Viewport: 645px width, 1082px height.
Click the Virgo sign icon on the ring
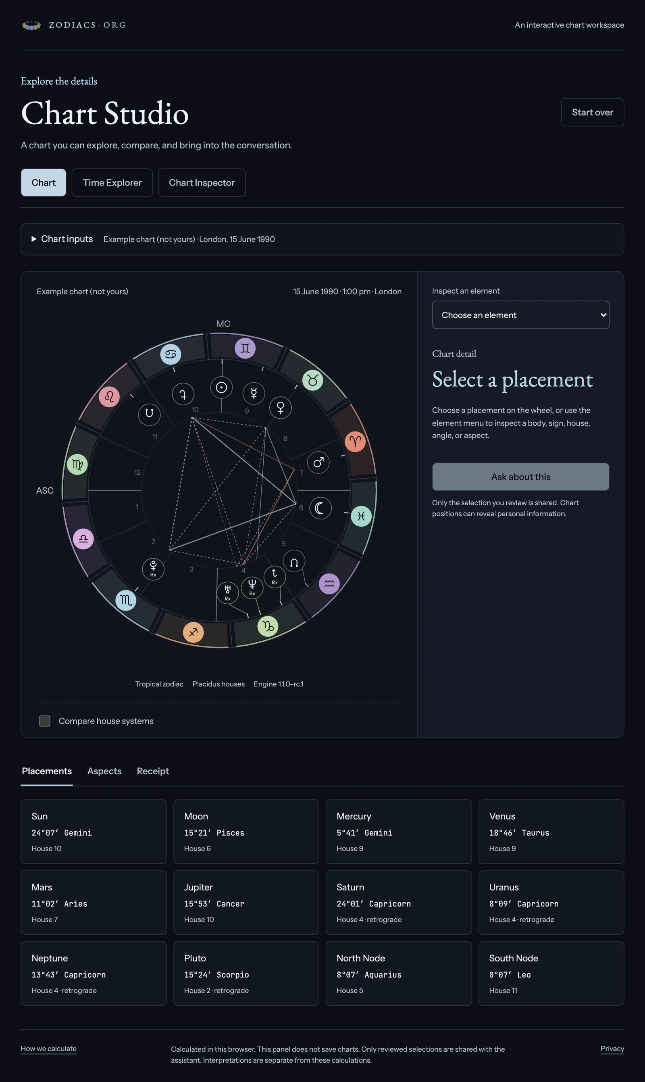click(77, 464)
